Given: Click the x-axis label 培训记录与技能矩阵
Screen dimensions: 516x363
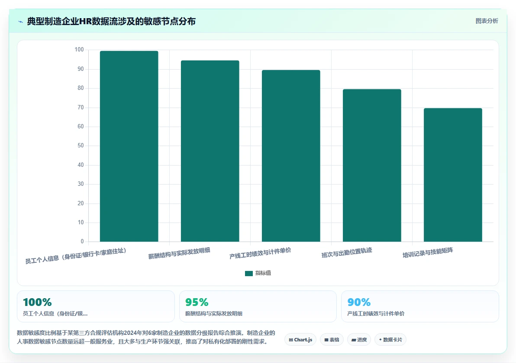Looking at the screenshot, I should [x=428, y=253].
